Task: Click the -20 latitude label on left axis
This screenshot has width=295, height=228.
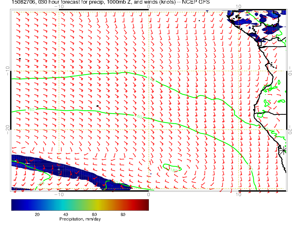Action: tap(7, 130)
